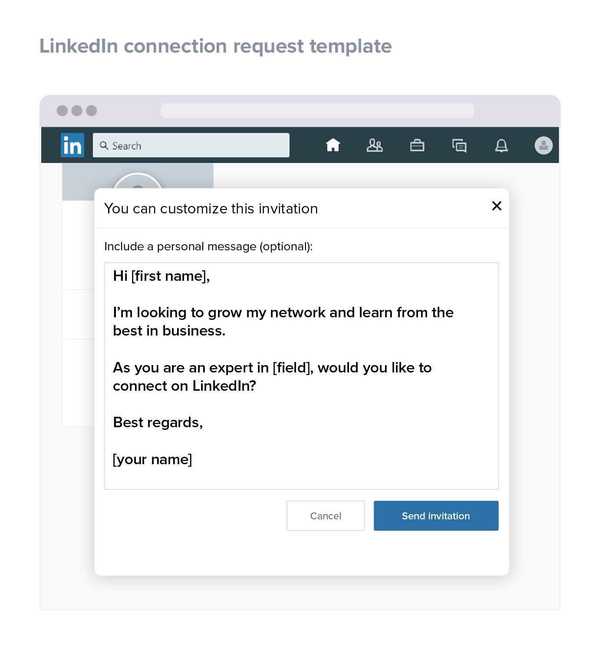Open the profile avatar menu
Screen dimensions: 599x648
543,145
